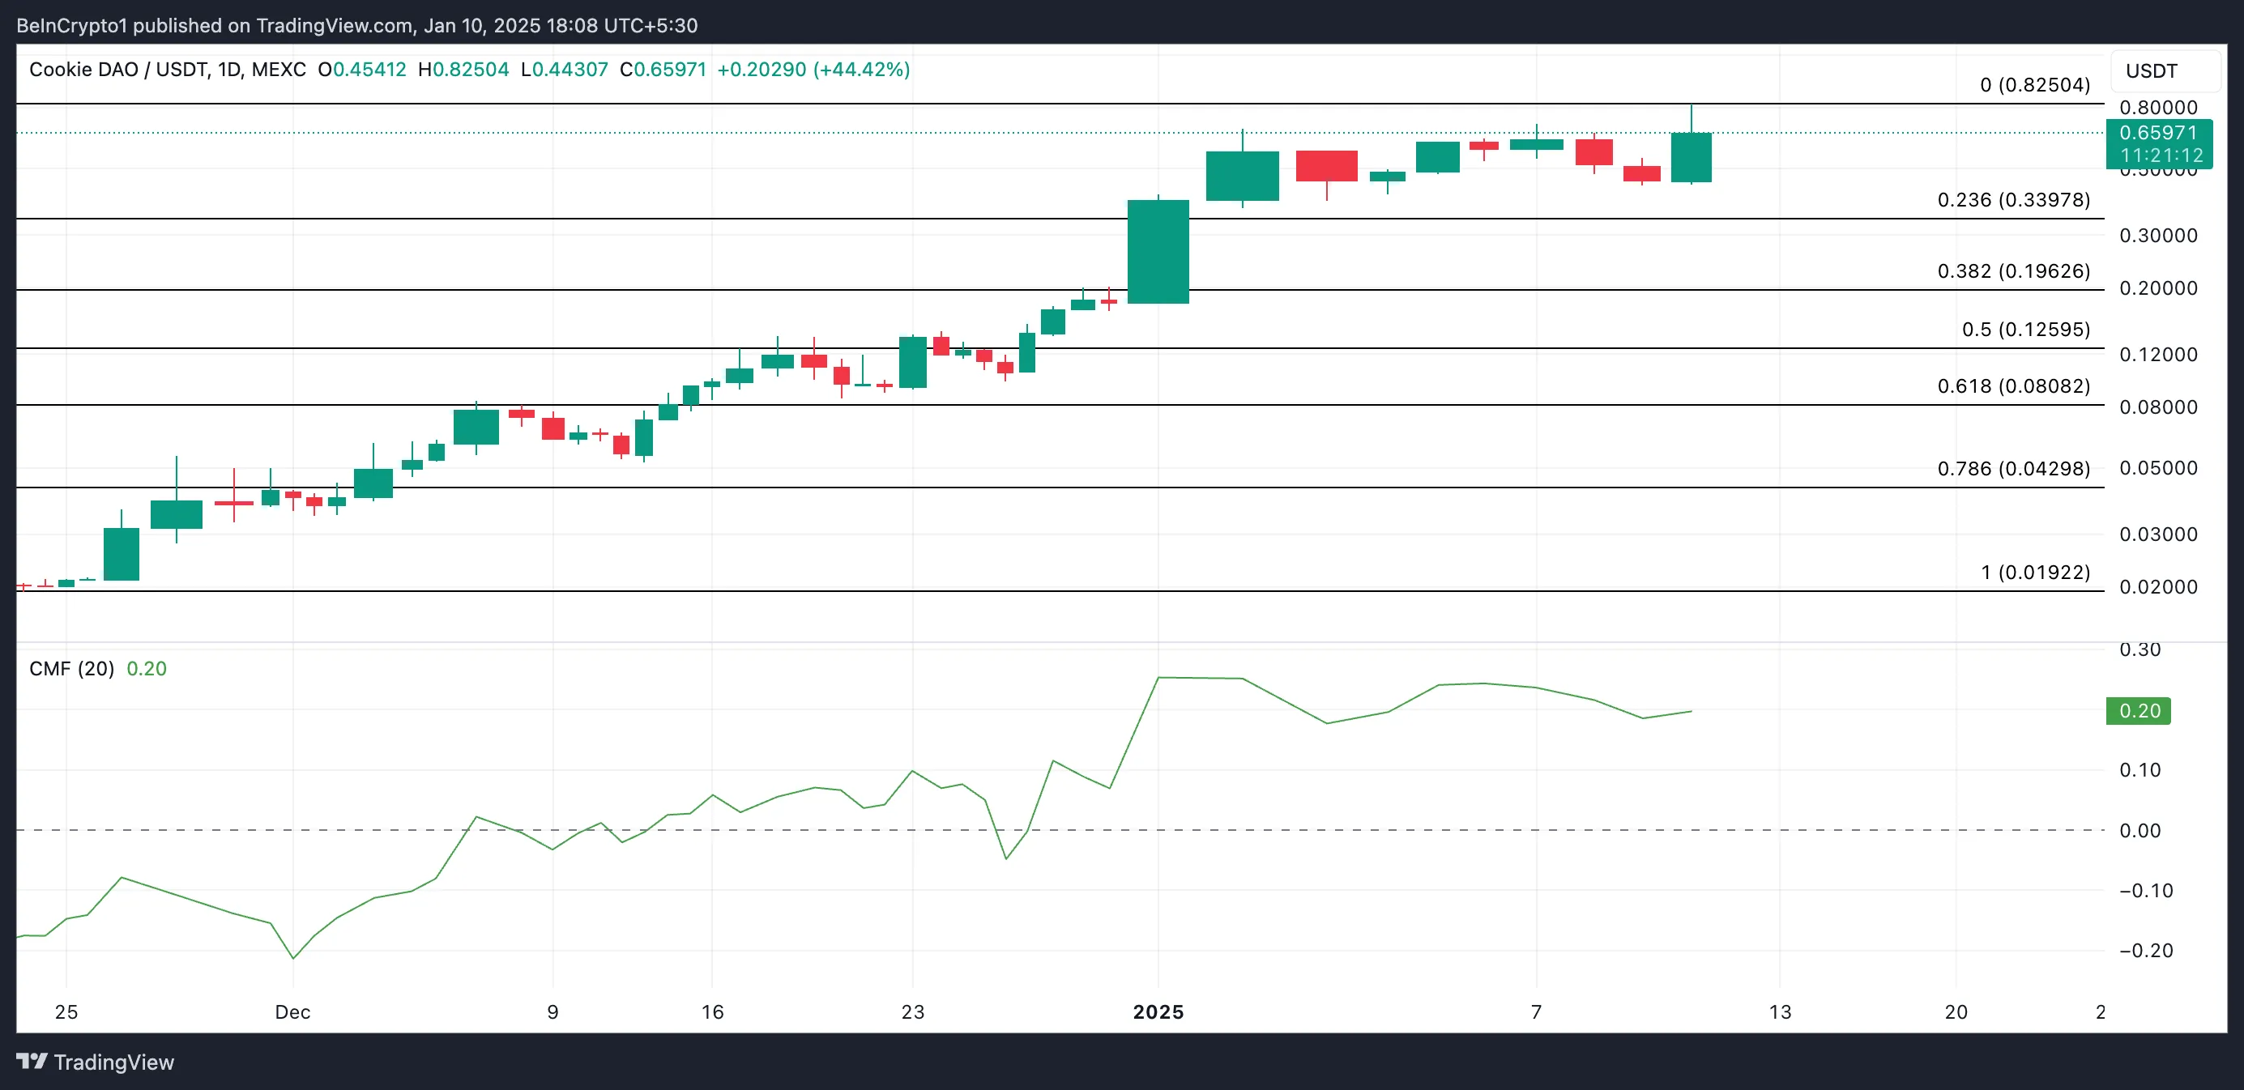Viewport: 2244px width, 1090px height.
Task: Click the Fib label 0.786 (0.04298)
Action: [x=2014, y=469]
